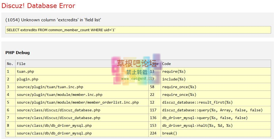
Task: Click the Discuz! Database Error heading
Action: click(x=38, y=6)
